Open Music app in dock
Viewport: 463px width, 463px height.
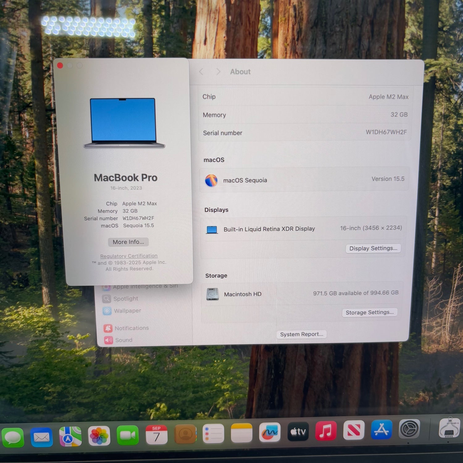(x=326, y=431)
